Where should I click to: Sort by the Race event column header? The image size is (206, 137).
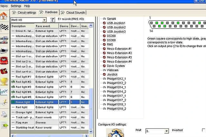[46, 26]
